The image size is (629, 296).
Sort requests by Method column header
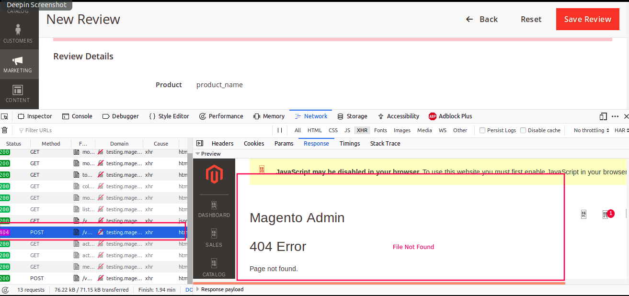click(51, 144)
